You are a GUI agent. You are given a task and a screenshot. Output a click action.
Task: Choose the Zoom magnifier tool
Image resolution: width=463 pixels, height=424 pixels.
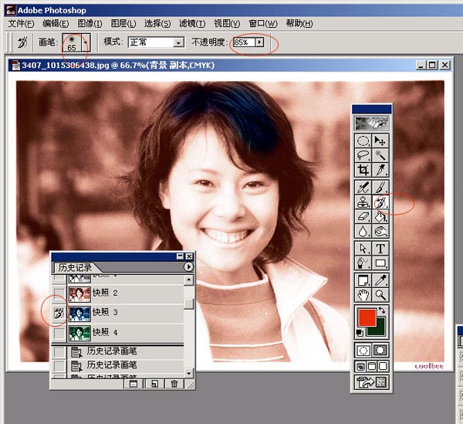click(380, 294)
